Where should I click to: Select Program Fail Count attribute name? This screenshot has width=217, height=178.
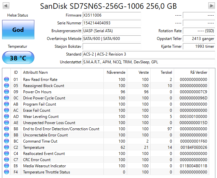(39, 104)
